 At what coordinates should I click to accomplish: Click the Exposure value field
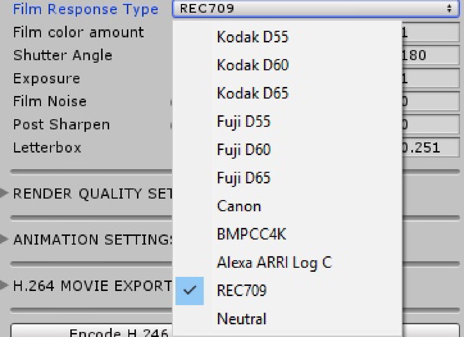[430, 79]
